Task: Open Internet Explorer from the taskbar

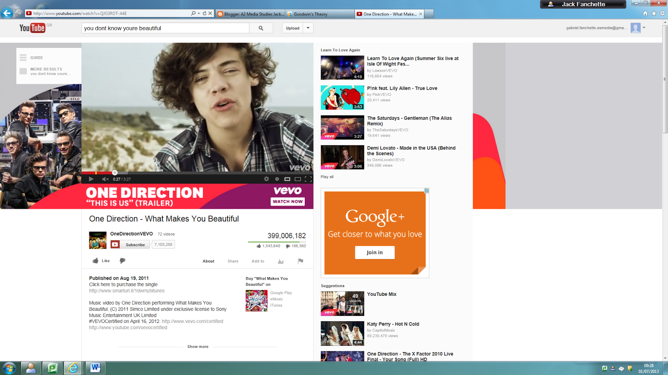Action: (x=73, y=368)
